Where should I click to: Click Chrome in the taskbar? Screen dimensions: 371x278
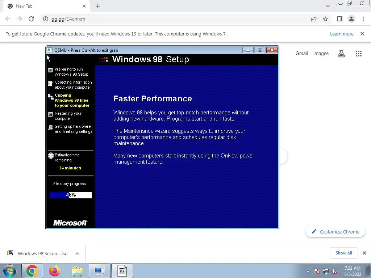[x=32, y=271]
